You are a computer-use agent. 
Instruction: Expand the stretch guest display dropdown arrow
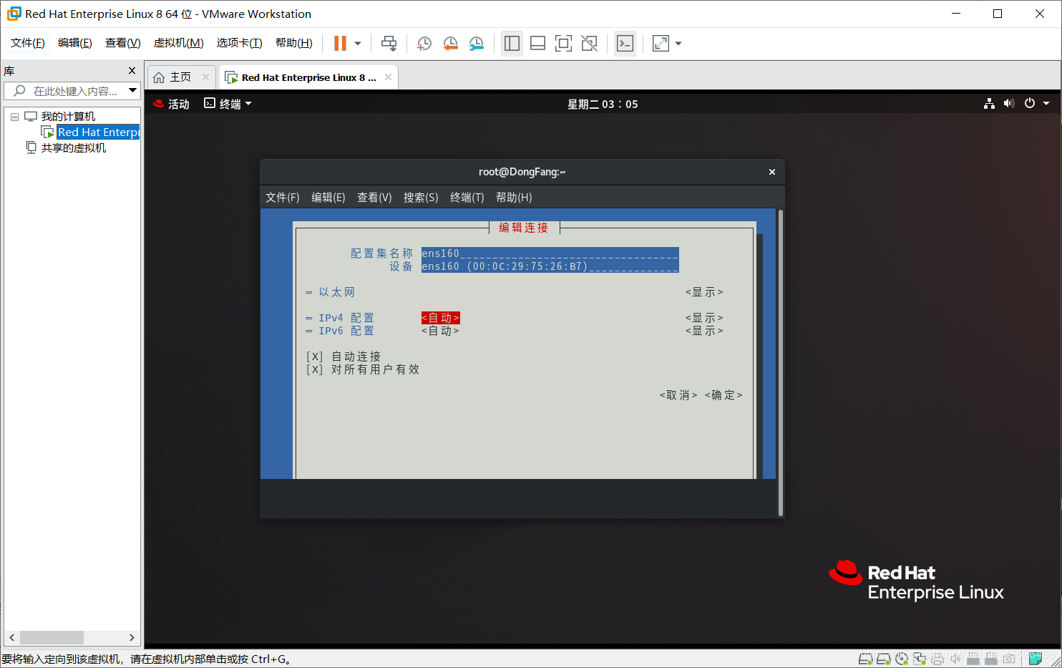pos(678,44)
